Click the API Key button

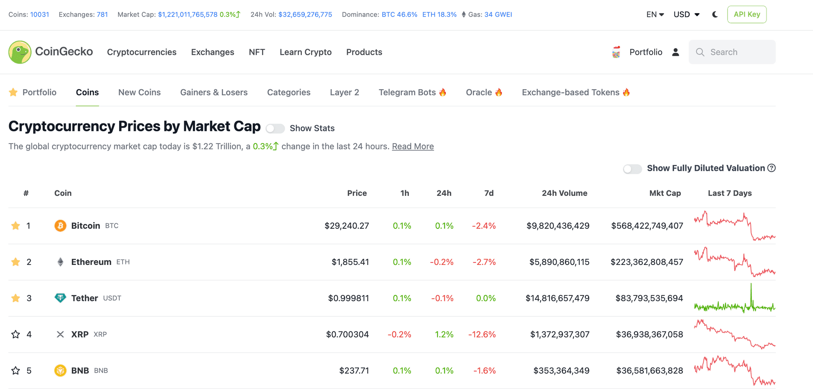(747, 14)
